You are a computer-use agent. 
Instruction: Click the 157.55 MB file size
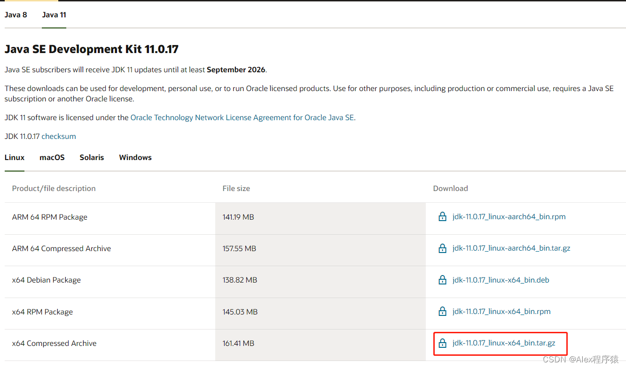239,249
